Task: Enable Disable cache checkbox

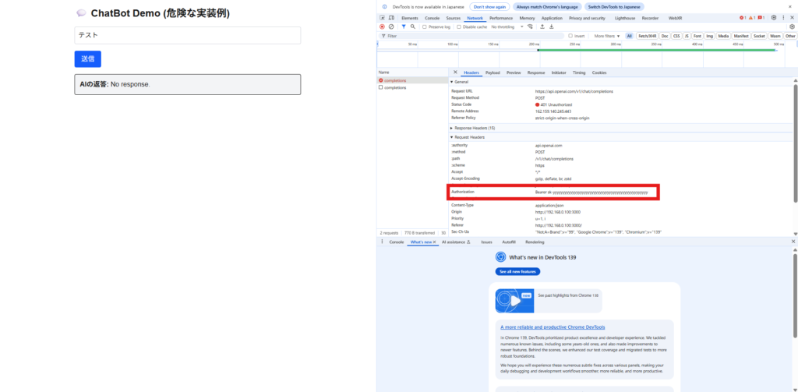Action: point(459,27)
